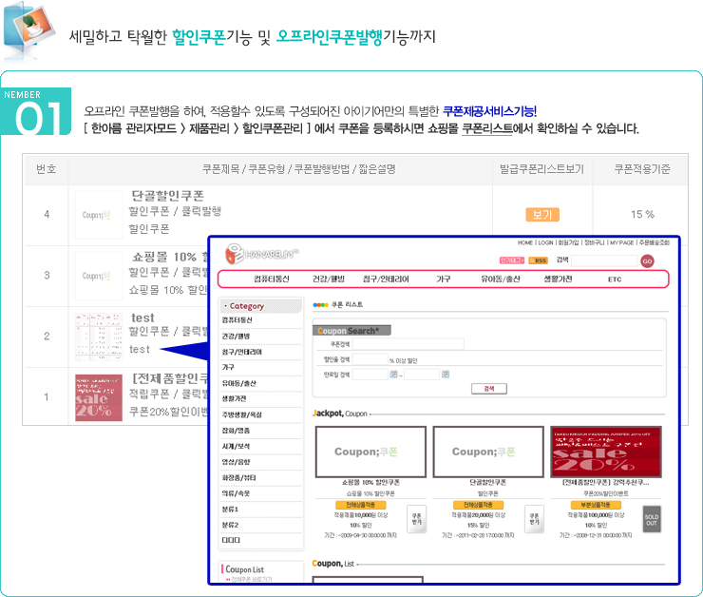703x597 pixels.
Task: Open the 컴퓨터통신 top navigation menu
Action: click(x=272, y=279)
